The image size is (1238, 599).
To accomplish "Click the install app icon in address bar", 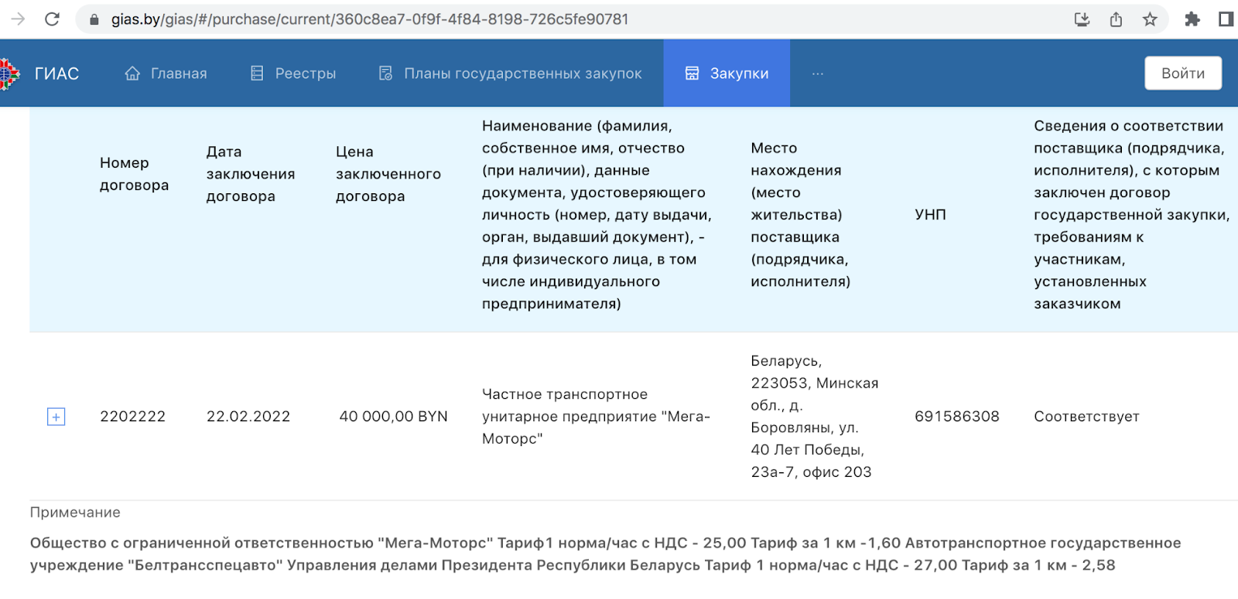I will coord(1082,19).
